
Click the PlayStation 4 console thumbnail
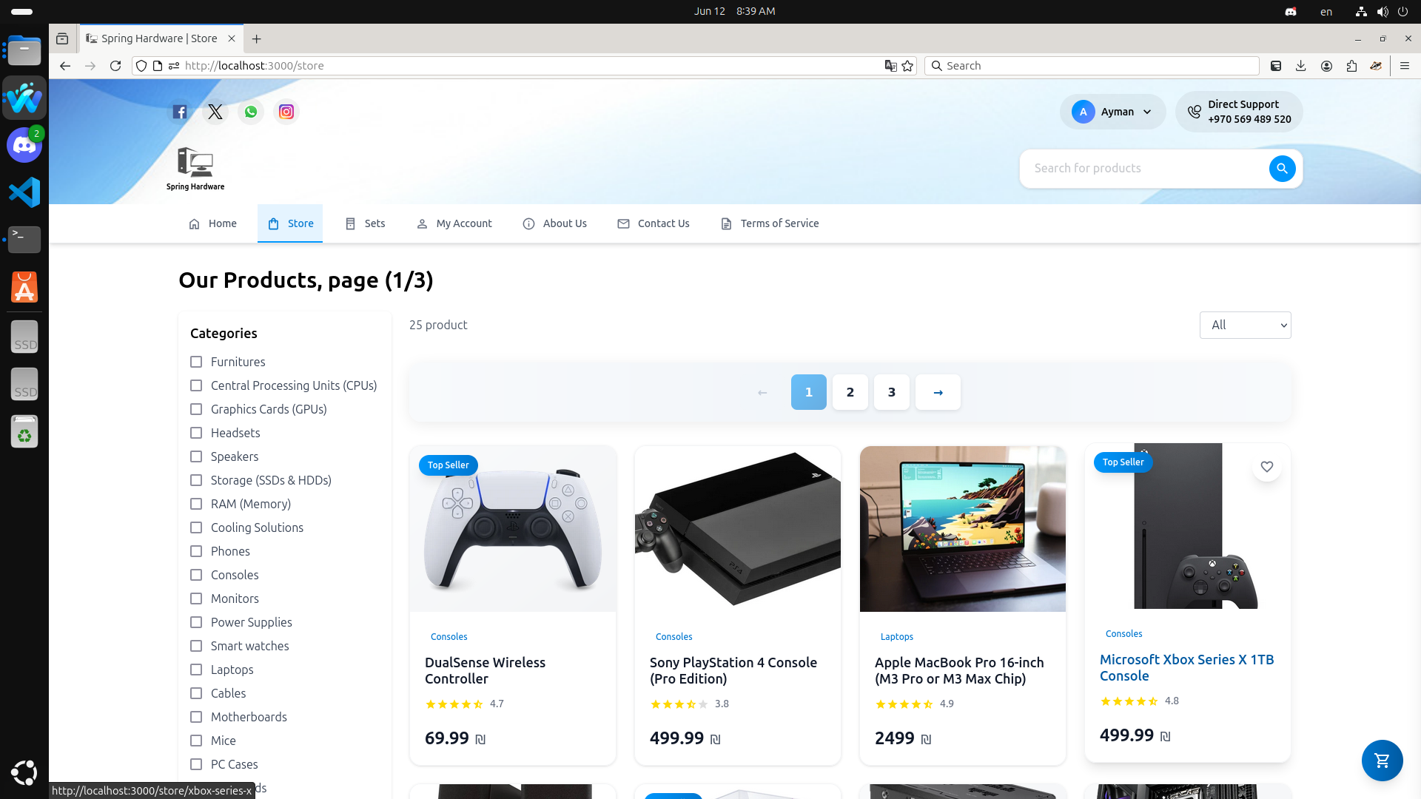point(738,529)
